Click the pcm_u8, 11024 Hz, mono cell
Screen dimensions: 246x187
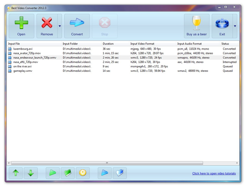[x=193, y=49]
